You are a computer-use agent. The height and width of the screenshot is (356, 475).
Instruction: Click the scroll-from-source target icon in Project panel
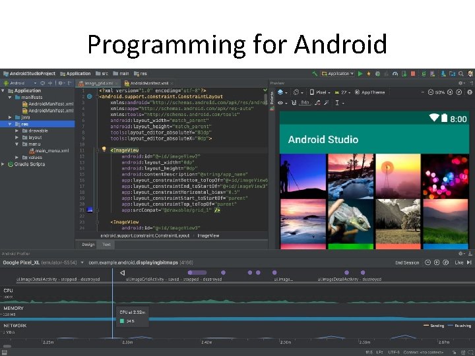tap(43, 83)
